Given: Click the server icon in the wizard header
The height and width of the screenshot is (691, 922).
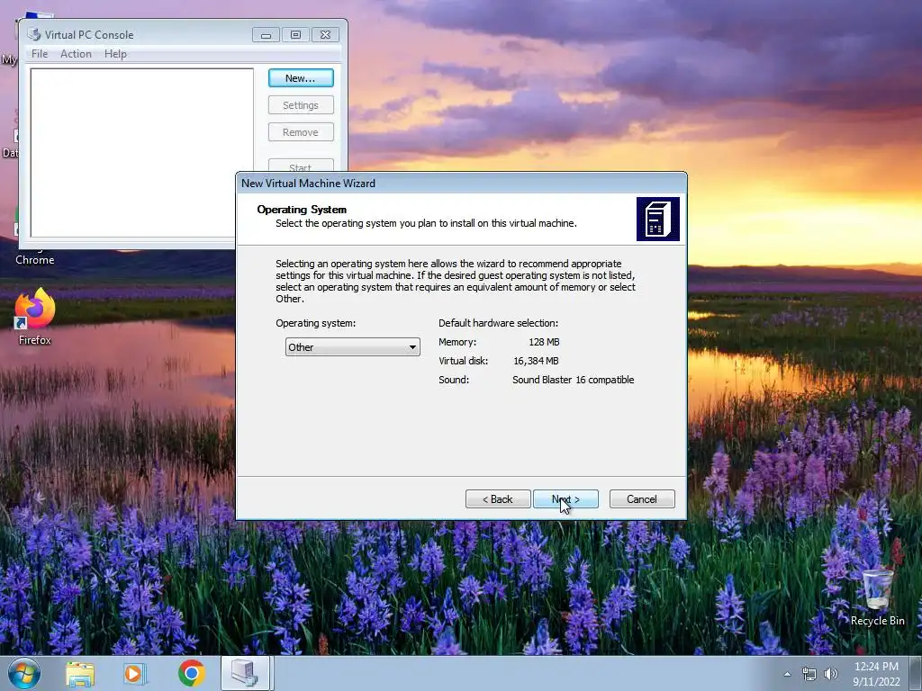Looking at the screenshot, I should [x=658, y=220].
